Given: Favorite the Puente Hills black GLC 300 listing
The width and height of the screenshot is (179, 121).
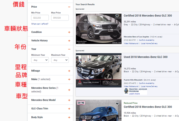Looking at the screenshot, I should pyautogui.click(x=117, y=57).
